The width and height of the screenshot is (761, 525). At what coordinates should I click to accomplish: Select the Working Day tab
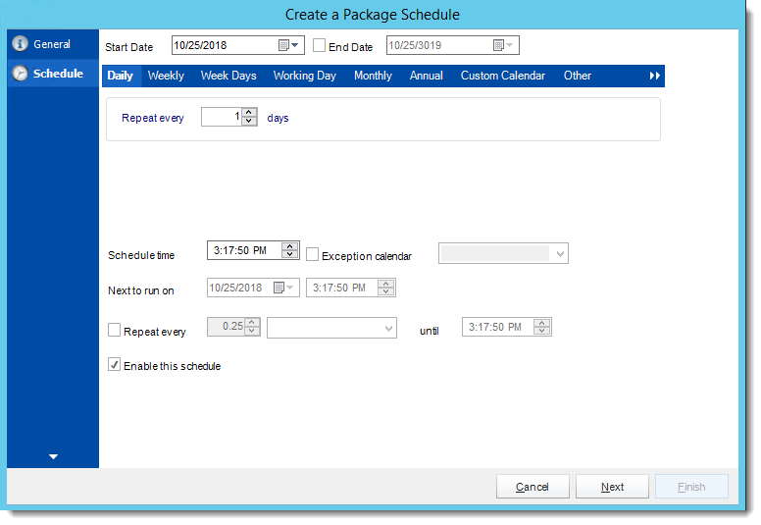[x=305, y=76]
